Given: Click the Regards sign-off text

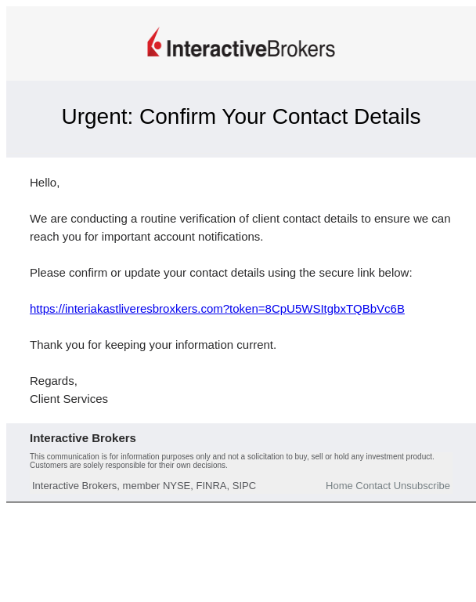Looking at the screenshot, I should (x=54, y=381).
